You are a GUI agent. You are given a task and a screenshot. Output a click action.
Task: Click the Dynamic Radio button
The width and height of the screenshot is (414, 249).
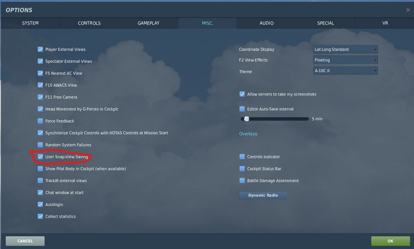[263, 195]
